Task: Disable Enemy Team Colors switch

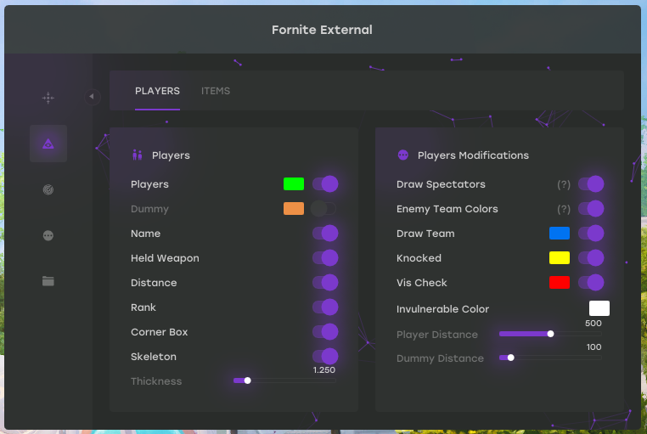Action: pos(591,209)
